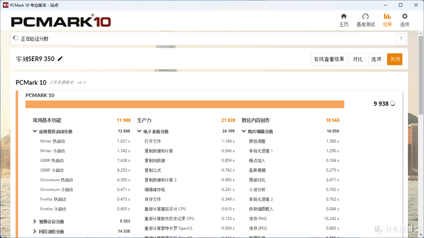Image resolution: width=424 pixels, height=238 pixels.
Task: Click the 颜色调整 row
Action: [294, 141]
